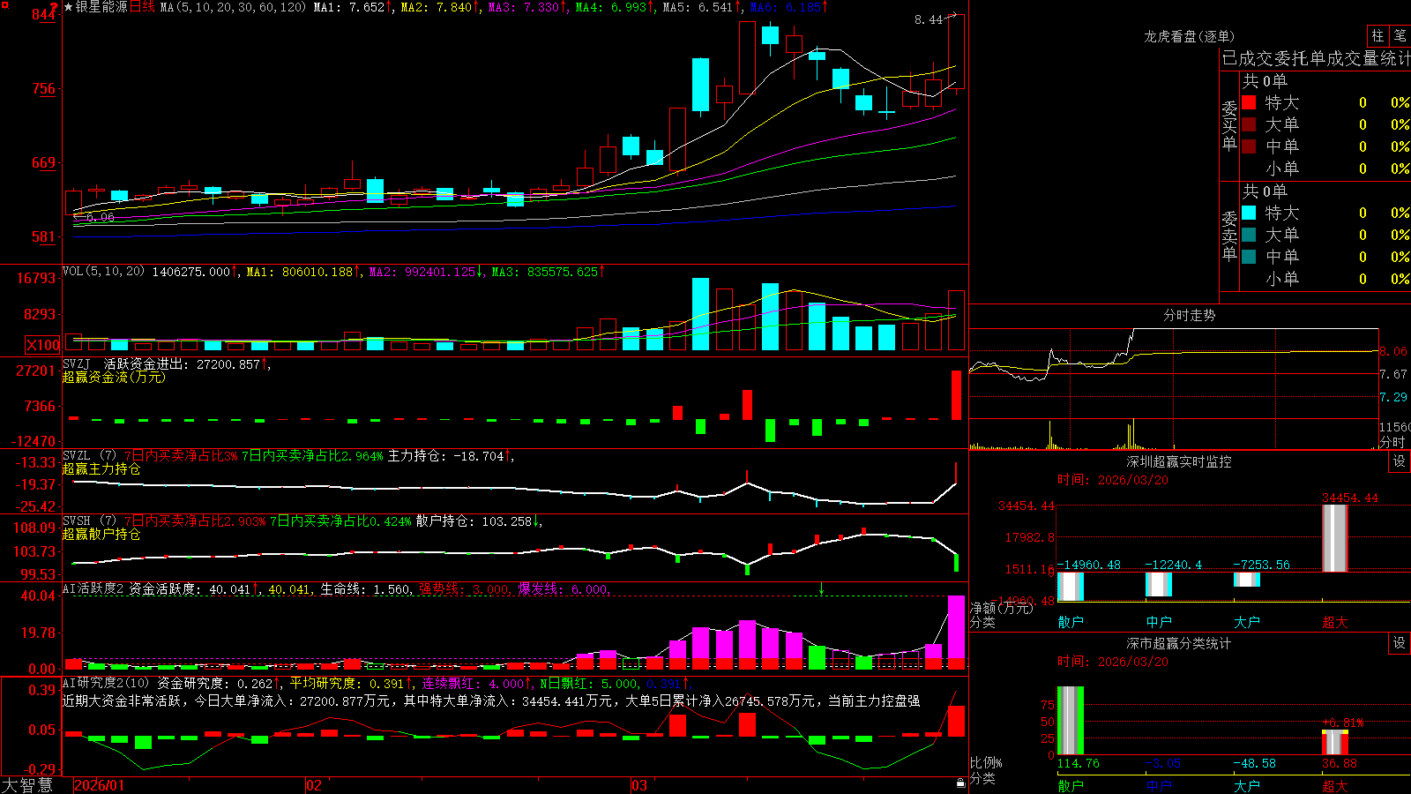Click the SVZJ indicator label
Image resolution: width=1411 pixels, height=794 pixels.
pyautogui.click(x=77, y=363)
